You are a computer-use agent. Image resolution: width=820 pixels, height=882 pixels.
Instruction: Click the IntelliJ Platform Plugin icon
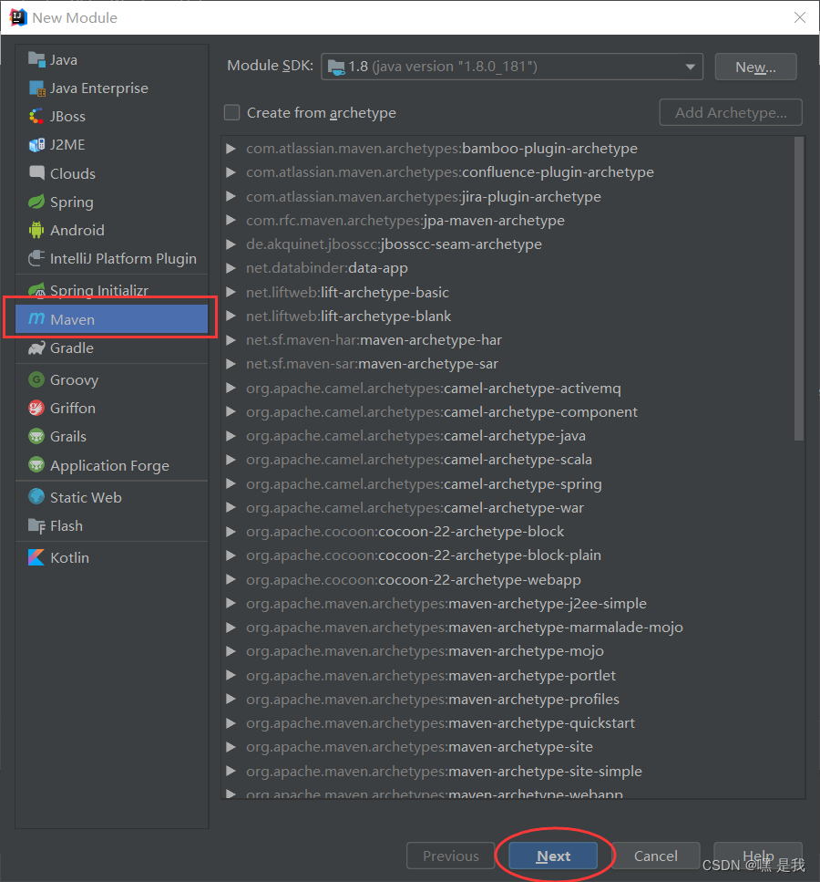(36, 258)
